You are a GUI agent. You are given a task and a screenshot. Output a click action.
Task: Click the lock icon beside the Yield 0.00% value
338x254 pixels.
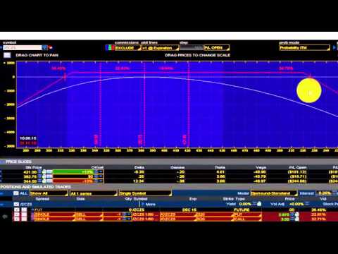[x=259, y=204]
